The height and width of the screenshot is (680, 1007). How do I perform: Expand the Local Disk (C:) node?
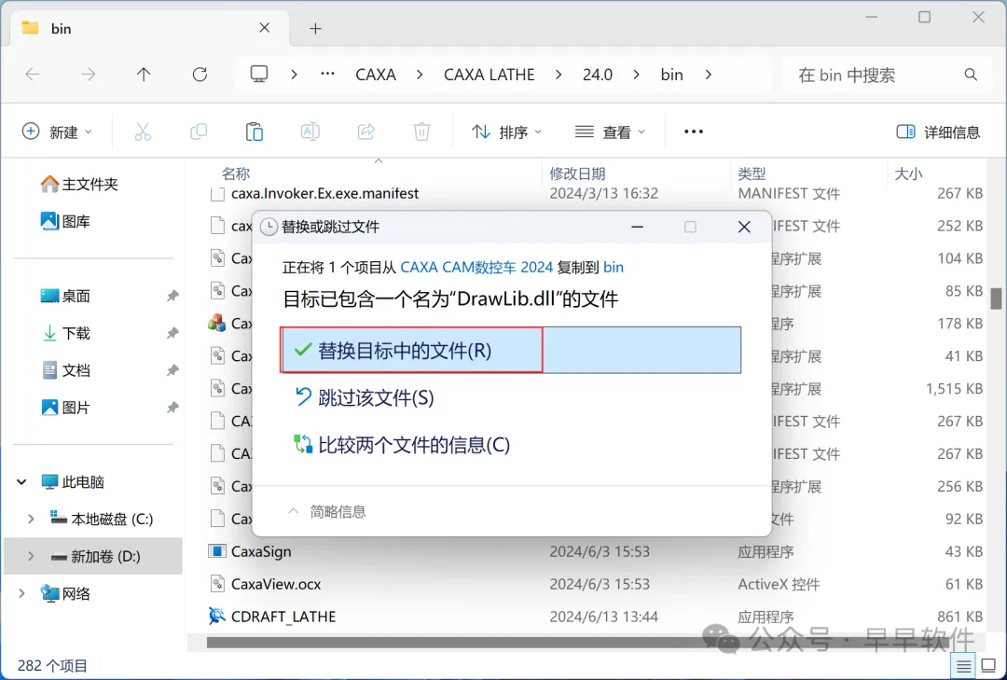[31, 520]
